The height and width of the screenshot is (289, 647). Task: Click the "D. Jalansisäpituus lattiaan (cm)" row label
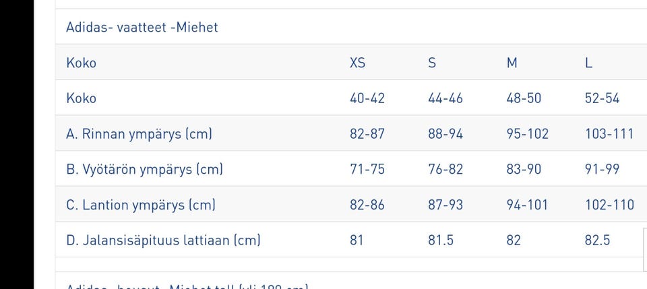coord(163,239)
